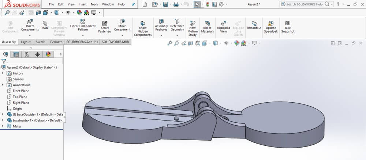This screenshot has height=160, width=366.
Task: Click Apply Scene icon in the viewport toolbar
Action: tap(244, 43)
